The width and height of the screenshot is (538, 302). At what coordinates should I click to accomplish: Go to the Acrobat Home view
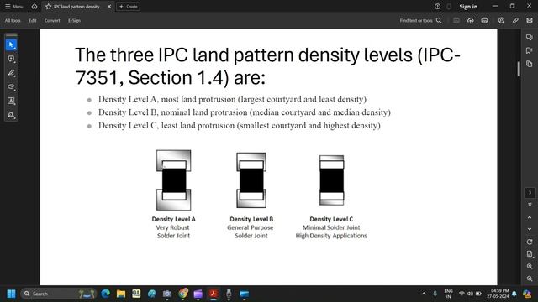34,7
